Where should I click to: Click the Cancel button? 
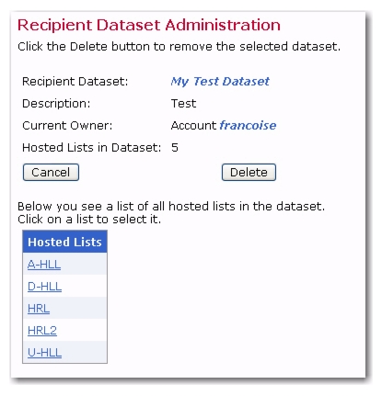pos(51,172)
